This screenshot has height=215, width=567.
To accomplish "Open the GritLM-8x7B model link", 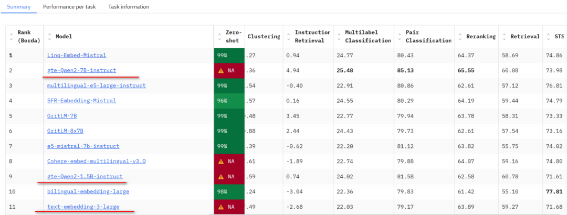I will (x=65, y=131).
